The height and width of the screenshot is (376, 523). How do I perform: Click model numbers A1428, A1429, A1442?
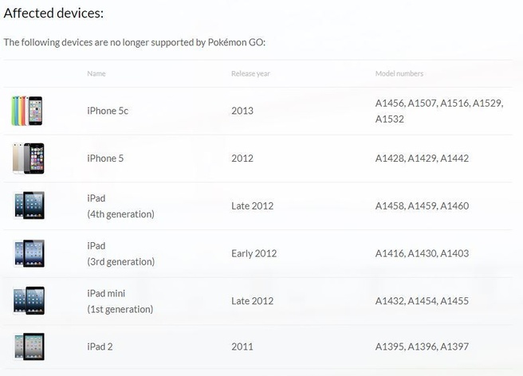(422, 159)
